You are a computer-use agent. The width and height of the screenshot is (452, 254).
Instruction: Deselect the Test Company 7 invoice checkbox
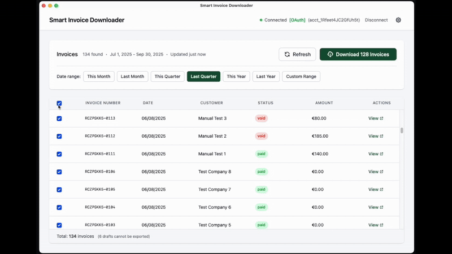click(x=59, y=190)
